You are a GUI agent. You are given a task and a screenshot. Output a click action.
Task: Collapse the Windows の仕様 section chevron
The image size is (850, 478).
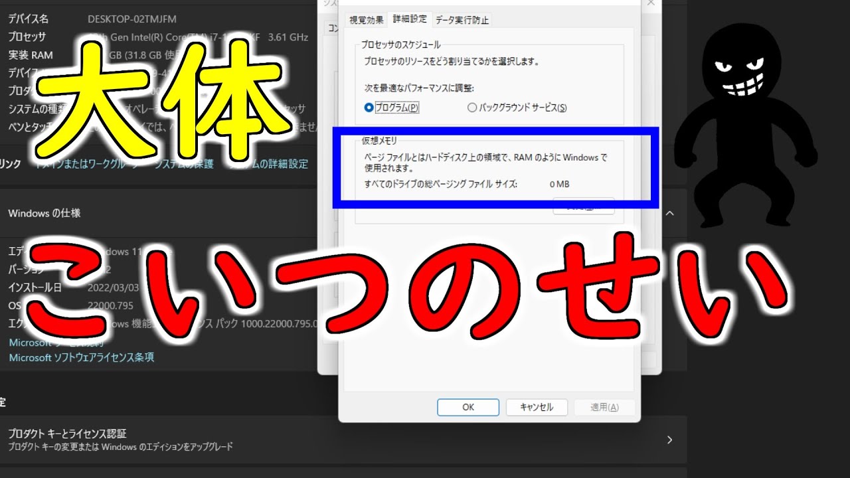click(x=669, y=213)
